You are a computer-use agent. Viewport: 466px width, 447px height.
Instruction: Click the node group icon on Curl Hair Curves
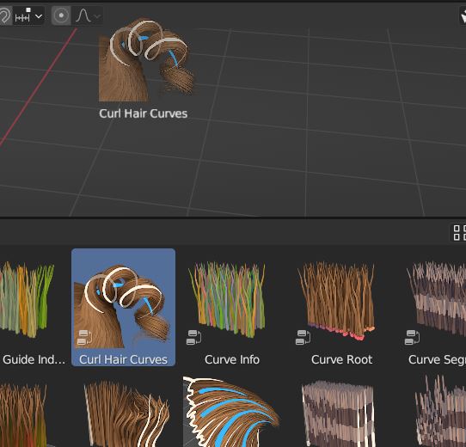pos(84,337)
